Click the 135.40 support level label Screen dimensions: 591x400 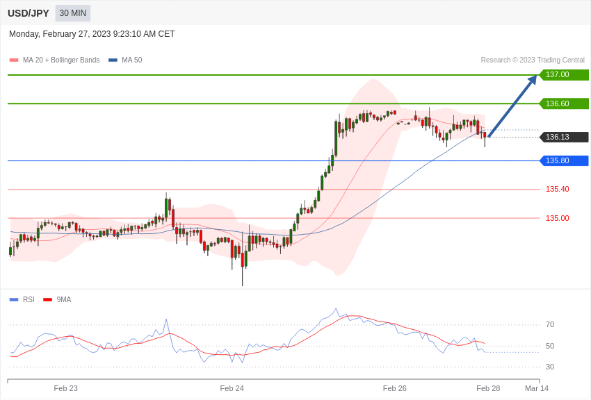point(558,190)
